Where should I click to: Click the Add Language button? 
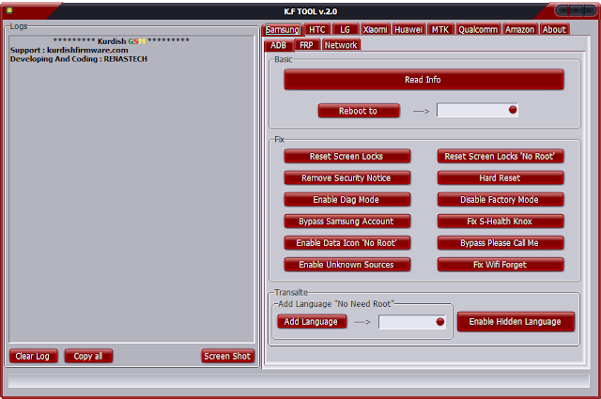[312, 322]
